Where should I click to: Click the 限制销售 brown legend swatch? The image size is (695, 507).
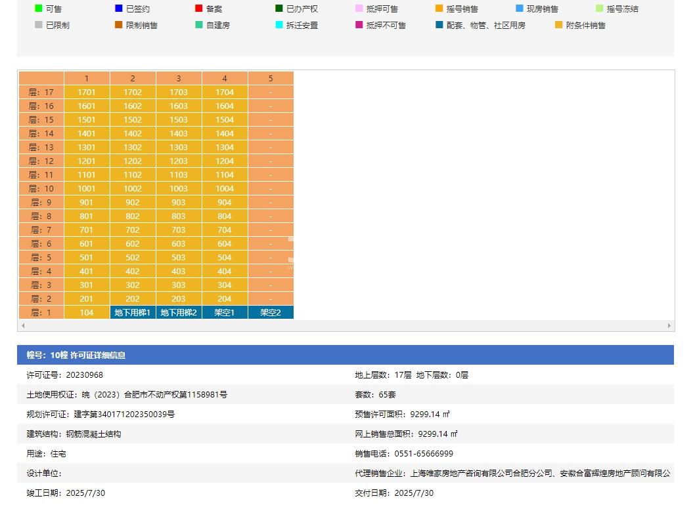(x=119, y=25)
